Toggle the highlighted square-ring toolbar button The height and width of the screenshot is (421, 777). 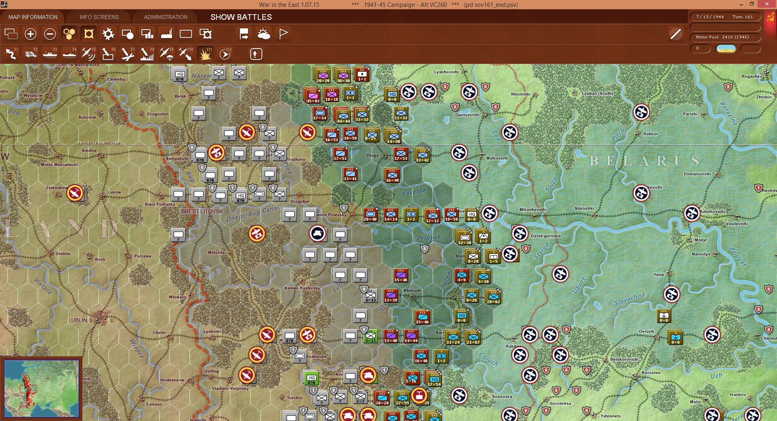click(89, 34)
